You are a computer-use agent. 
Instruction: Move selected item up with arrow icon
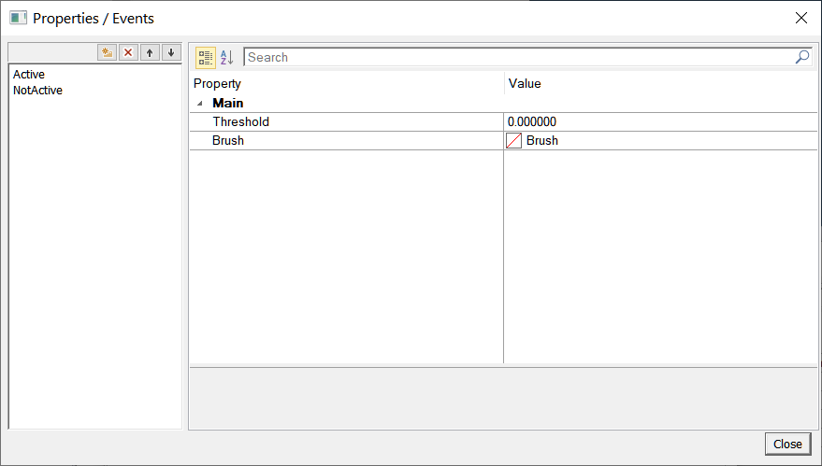point(150,52)
